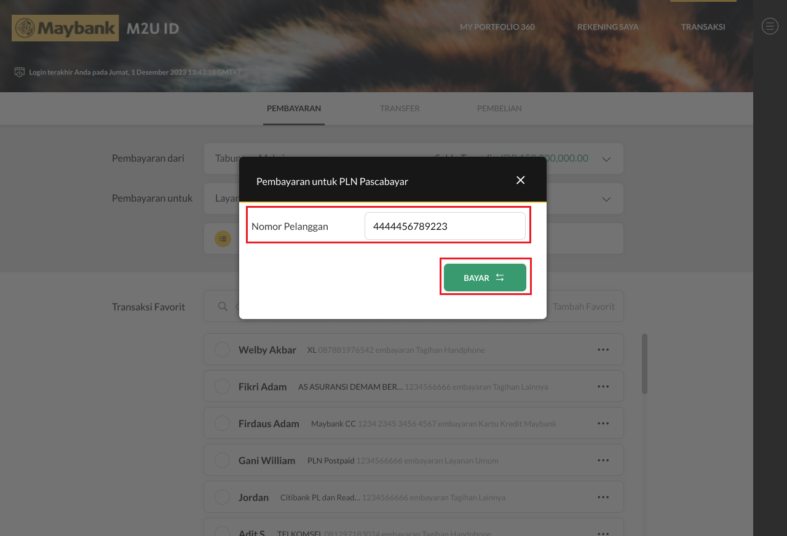Image resolution: width=787 pixels, height=536 pixels.
Task: Select the Firdaus Adam radio button
Action: coord(222,424)
